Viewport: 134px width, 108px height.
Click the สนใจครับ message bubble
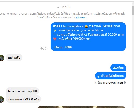(14, 58)
